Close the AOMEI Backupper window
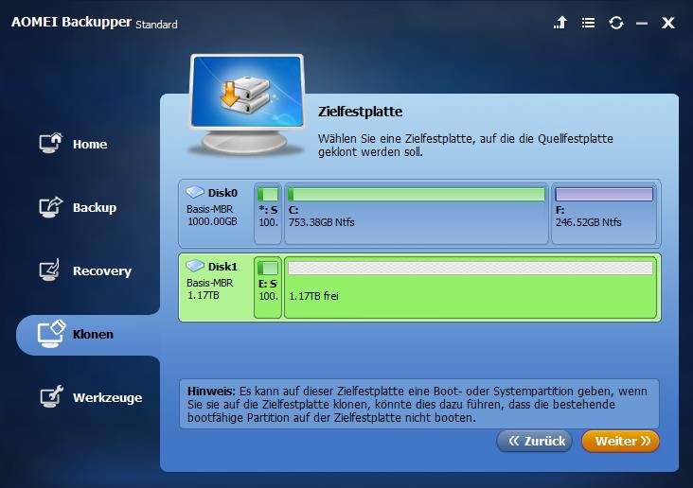Image resolution: width=693 pixels, height=488 pixels. 668,23
